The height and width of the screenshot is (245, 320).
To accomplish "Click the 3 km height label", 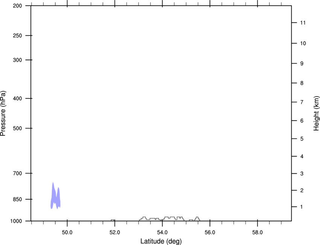I will (x=302, y=174).
